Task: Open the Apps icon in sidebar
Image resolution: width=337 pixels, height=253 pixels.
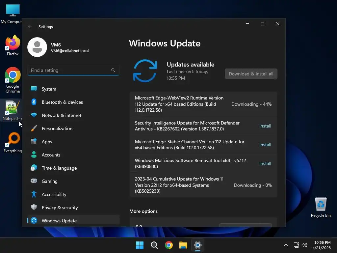Action: 34,141
